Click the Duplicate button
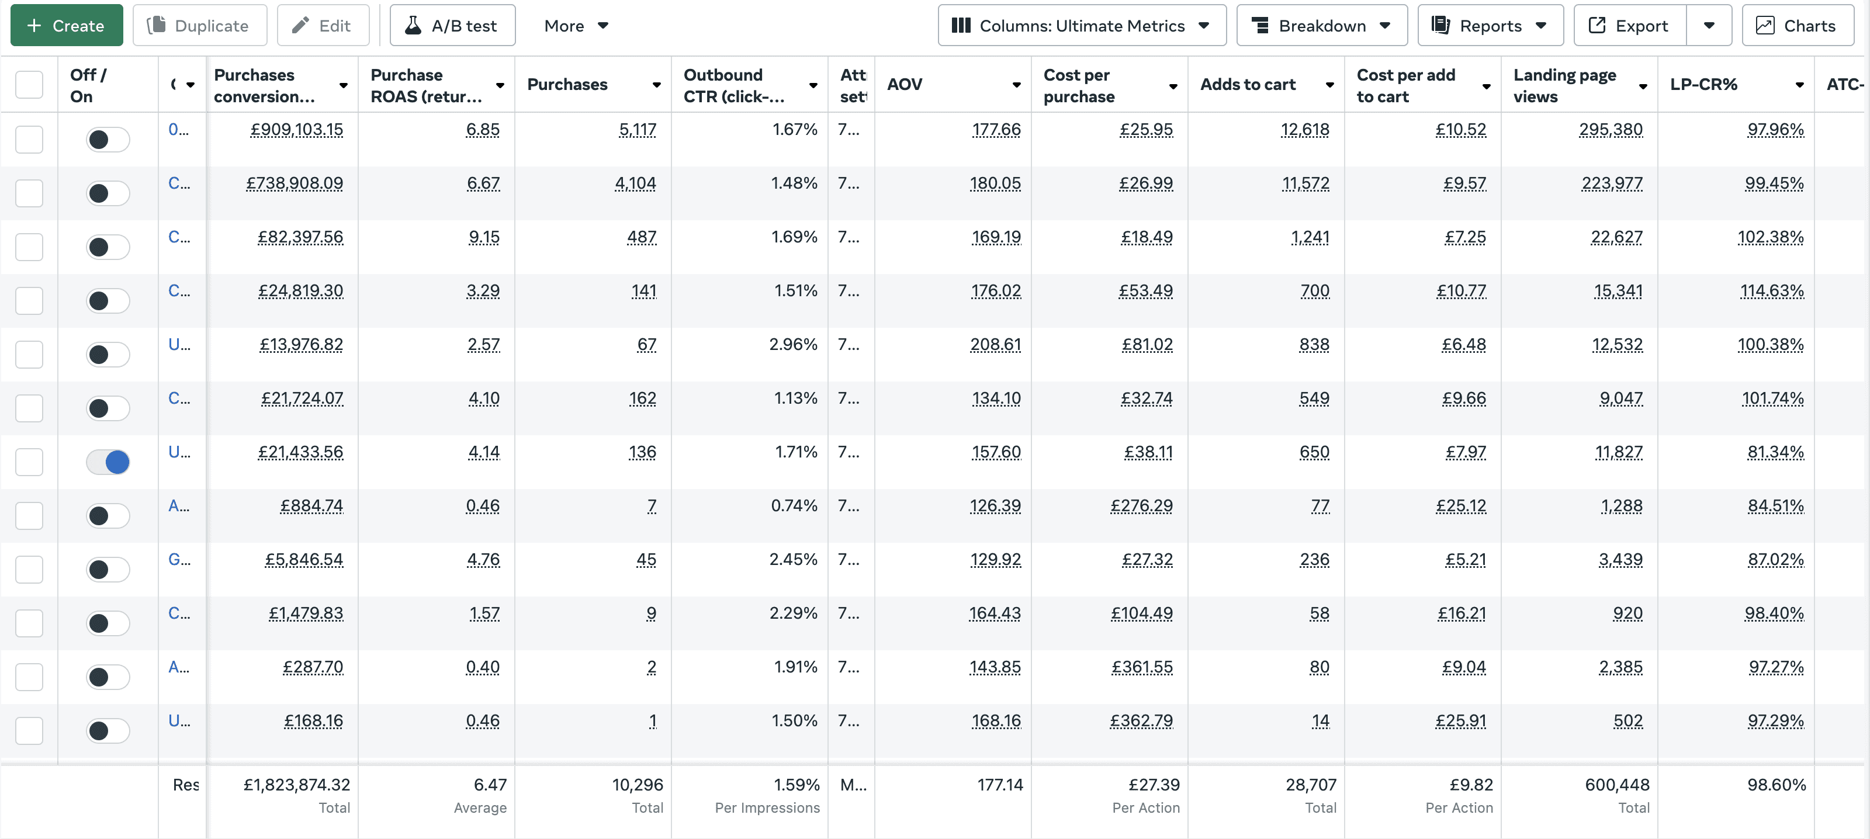 click(x=200, y=25)
